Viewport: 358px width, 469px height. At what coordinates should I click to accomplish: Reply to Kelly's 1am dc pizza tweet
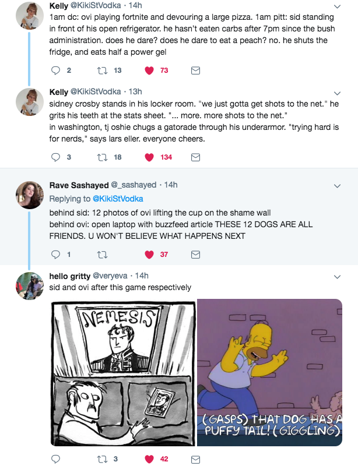(x=56, y=70)
